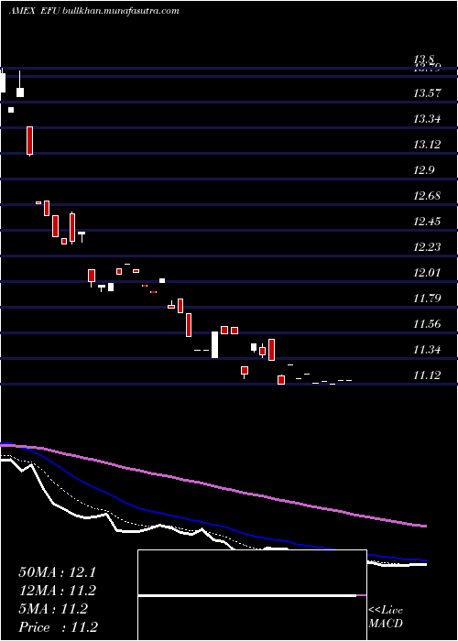The height and width of the screenshot is (641, 458).
Task: Click the Price : 11.2 readout
Action: pos(58,627)
